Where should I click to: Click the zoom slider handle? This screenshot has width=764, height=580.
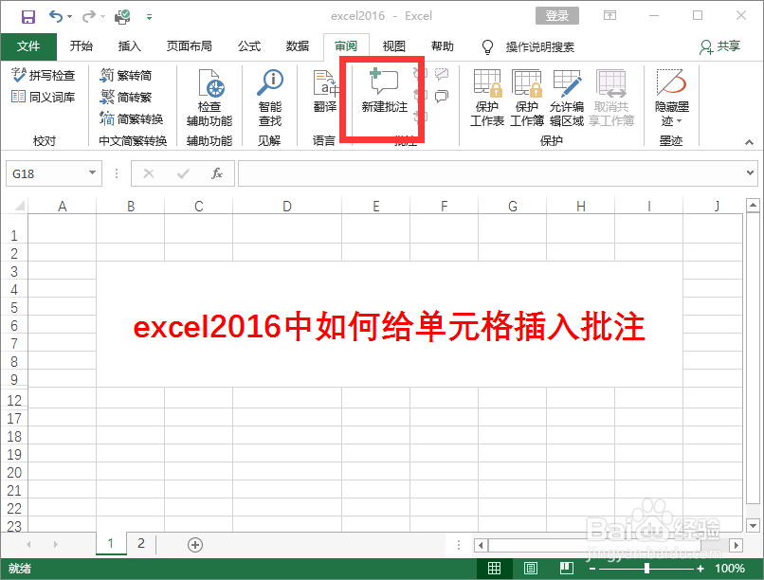tap(646, 569)
